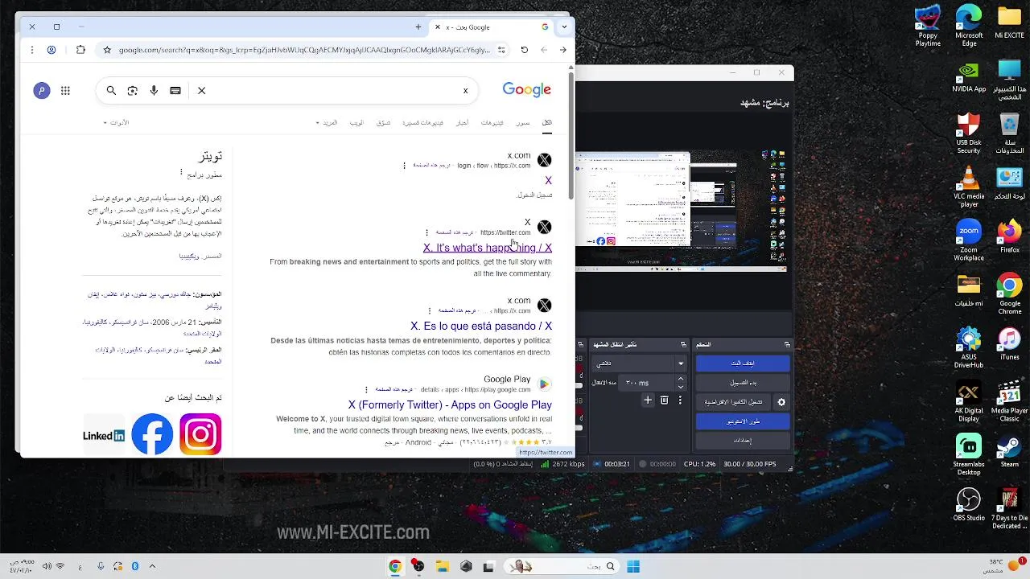Close the Google search tab
This screenshot has width=1030, height=579.
click(438, 27)
